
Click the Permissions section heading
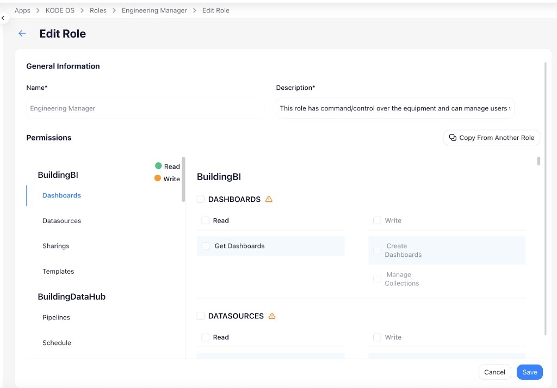point(48,138)
